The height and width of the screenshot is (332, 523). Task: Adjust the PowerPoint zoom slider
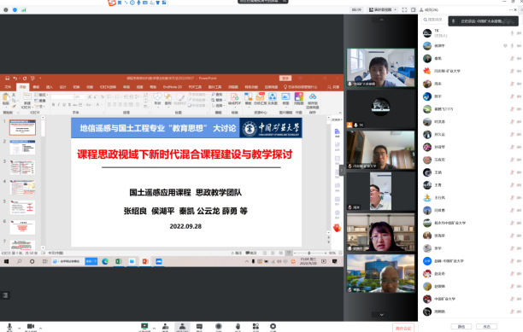tap(309, 253)
